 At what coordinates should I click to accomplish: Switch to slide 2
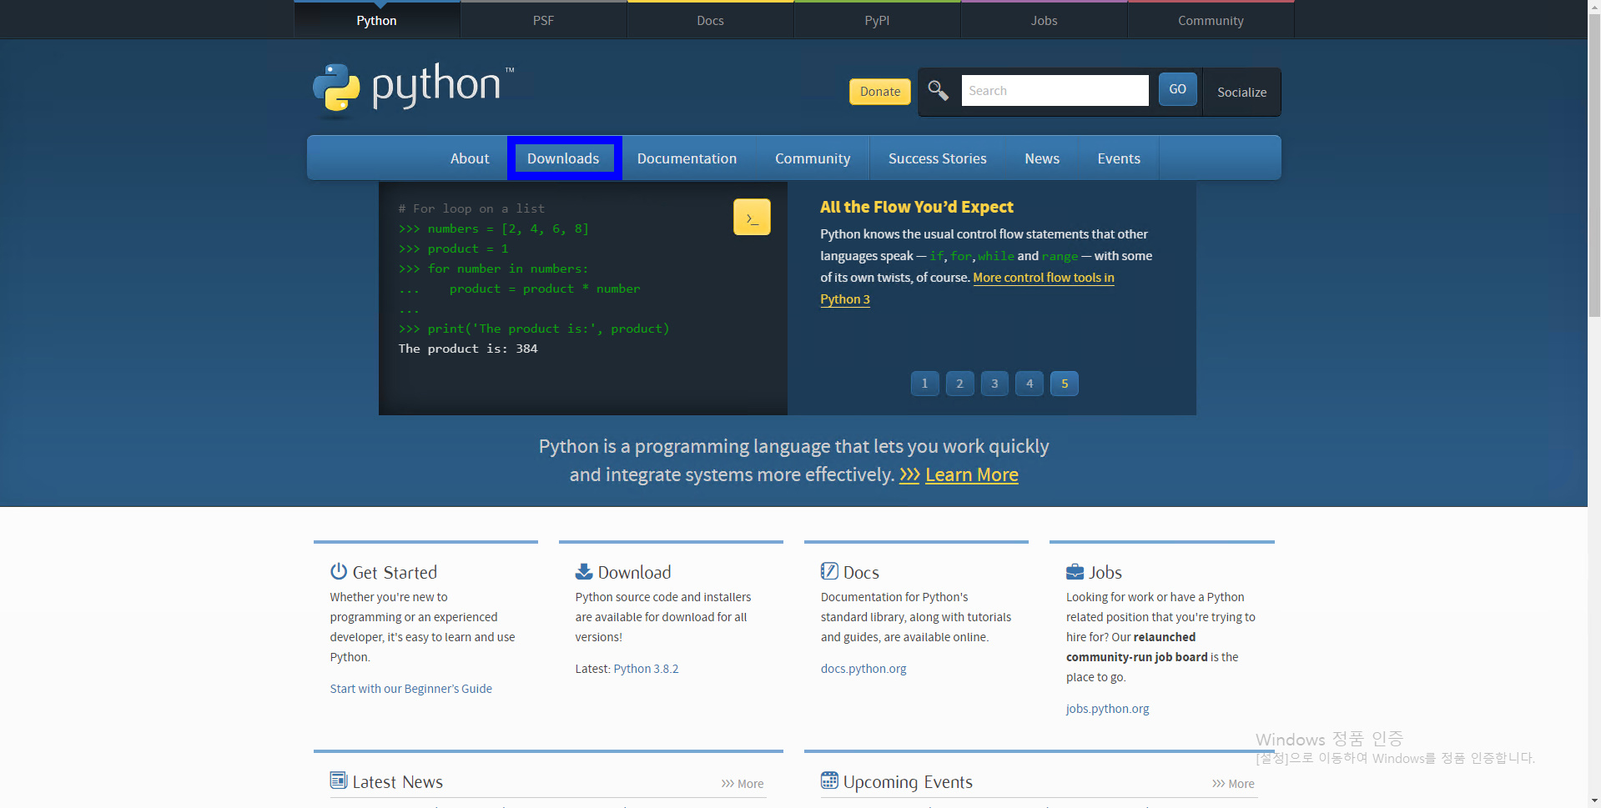[959, 384]
